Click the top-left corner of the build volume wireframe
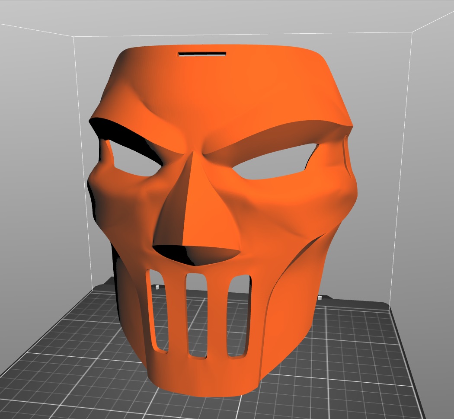Image resolution: width=454 pixels, height=419 pixels. coord(74,37)
